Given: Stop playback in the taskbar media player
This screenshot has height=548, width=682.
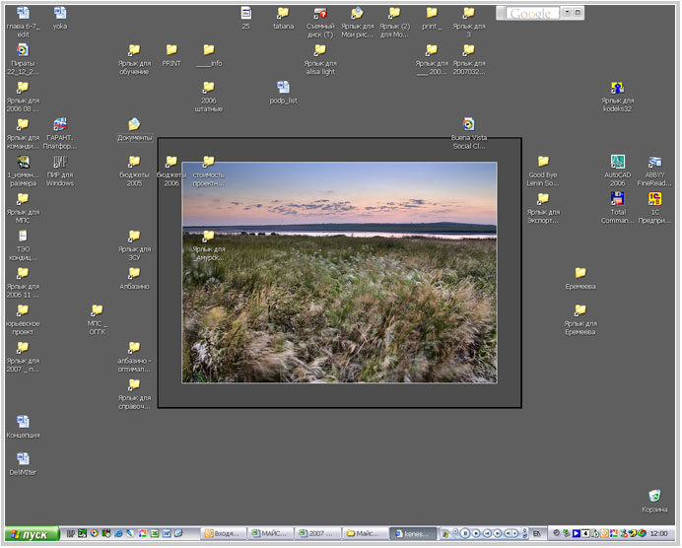Looking at the screenshot, I should click(476, 533).
